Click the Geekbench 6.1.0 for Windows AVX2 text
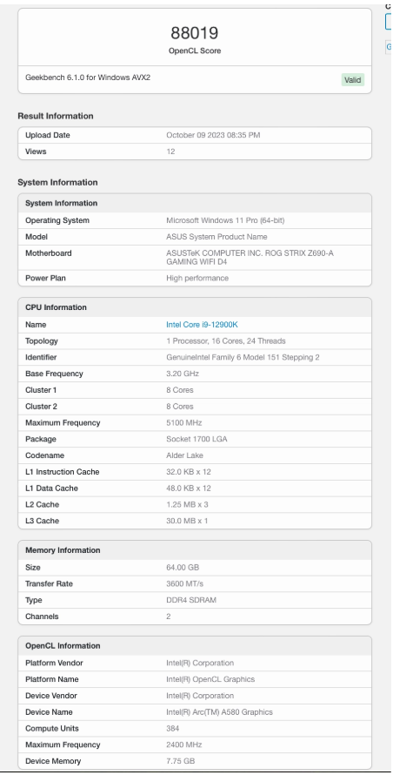Screen dimensions: 393x775 (88, 77)
